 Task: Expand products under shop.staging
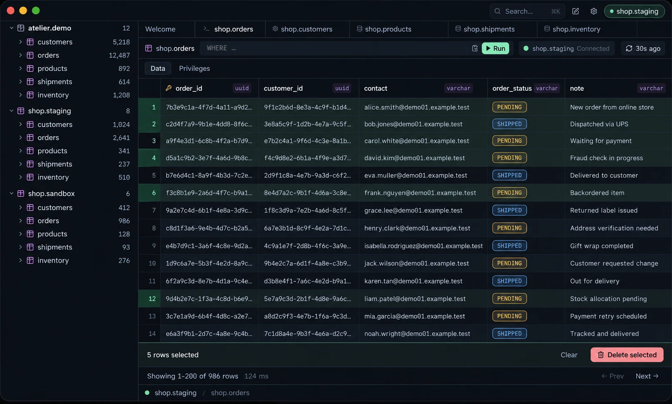20,151
